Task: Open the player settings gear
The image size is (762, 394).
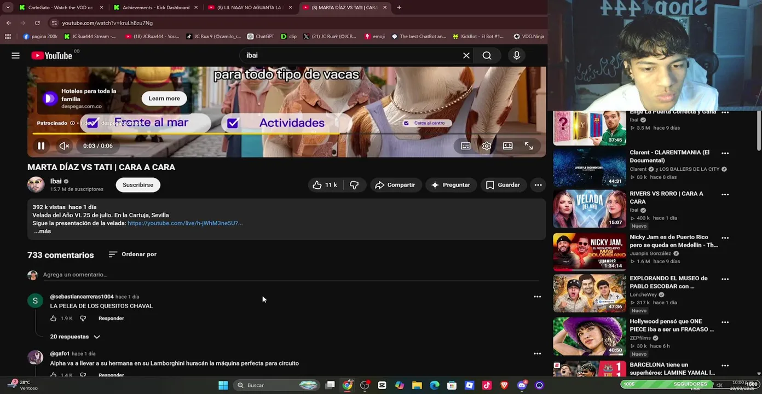Action: [487, 146]
